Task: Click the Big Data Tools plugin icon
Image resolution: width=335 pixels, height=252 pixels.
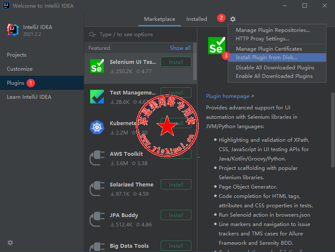Action: 97,247
